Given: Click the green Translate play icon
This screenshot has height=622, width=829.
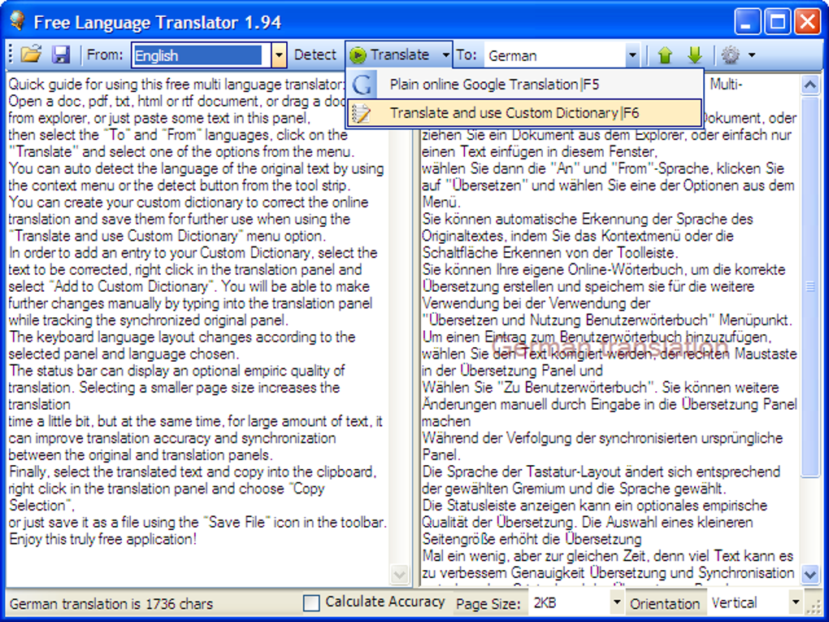Looking at the screenshot, I should [358, 55].
